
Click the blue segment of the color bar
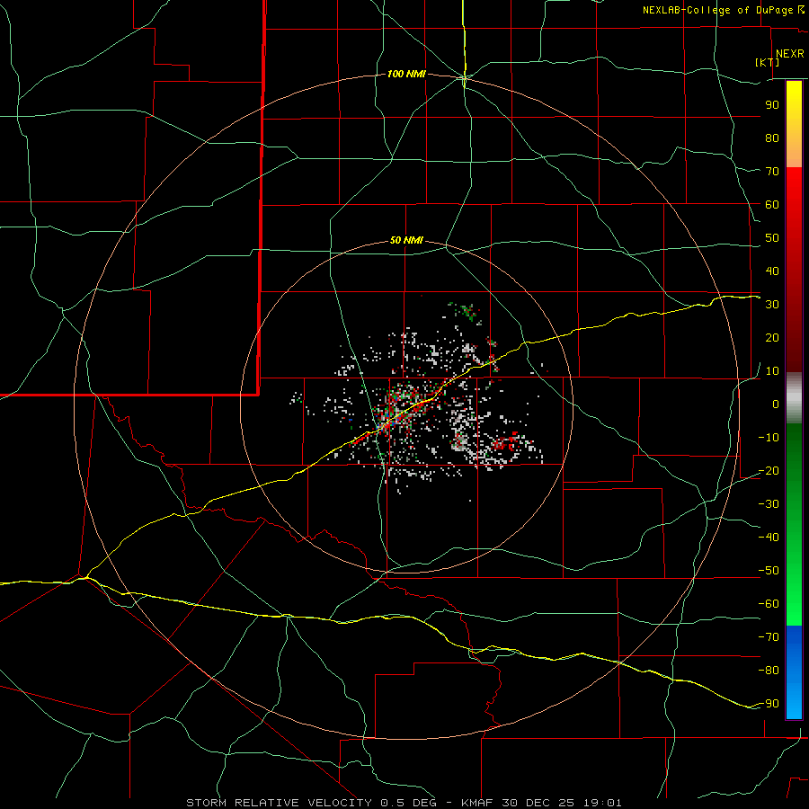pos(794,672)
